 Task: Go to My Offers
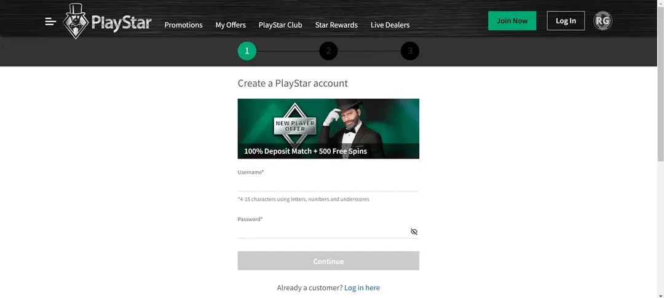pyautogui.click(x=231, y=25)
